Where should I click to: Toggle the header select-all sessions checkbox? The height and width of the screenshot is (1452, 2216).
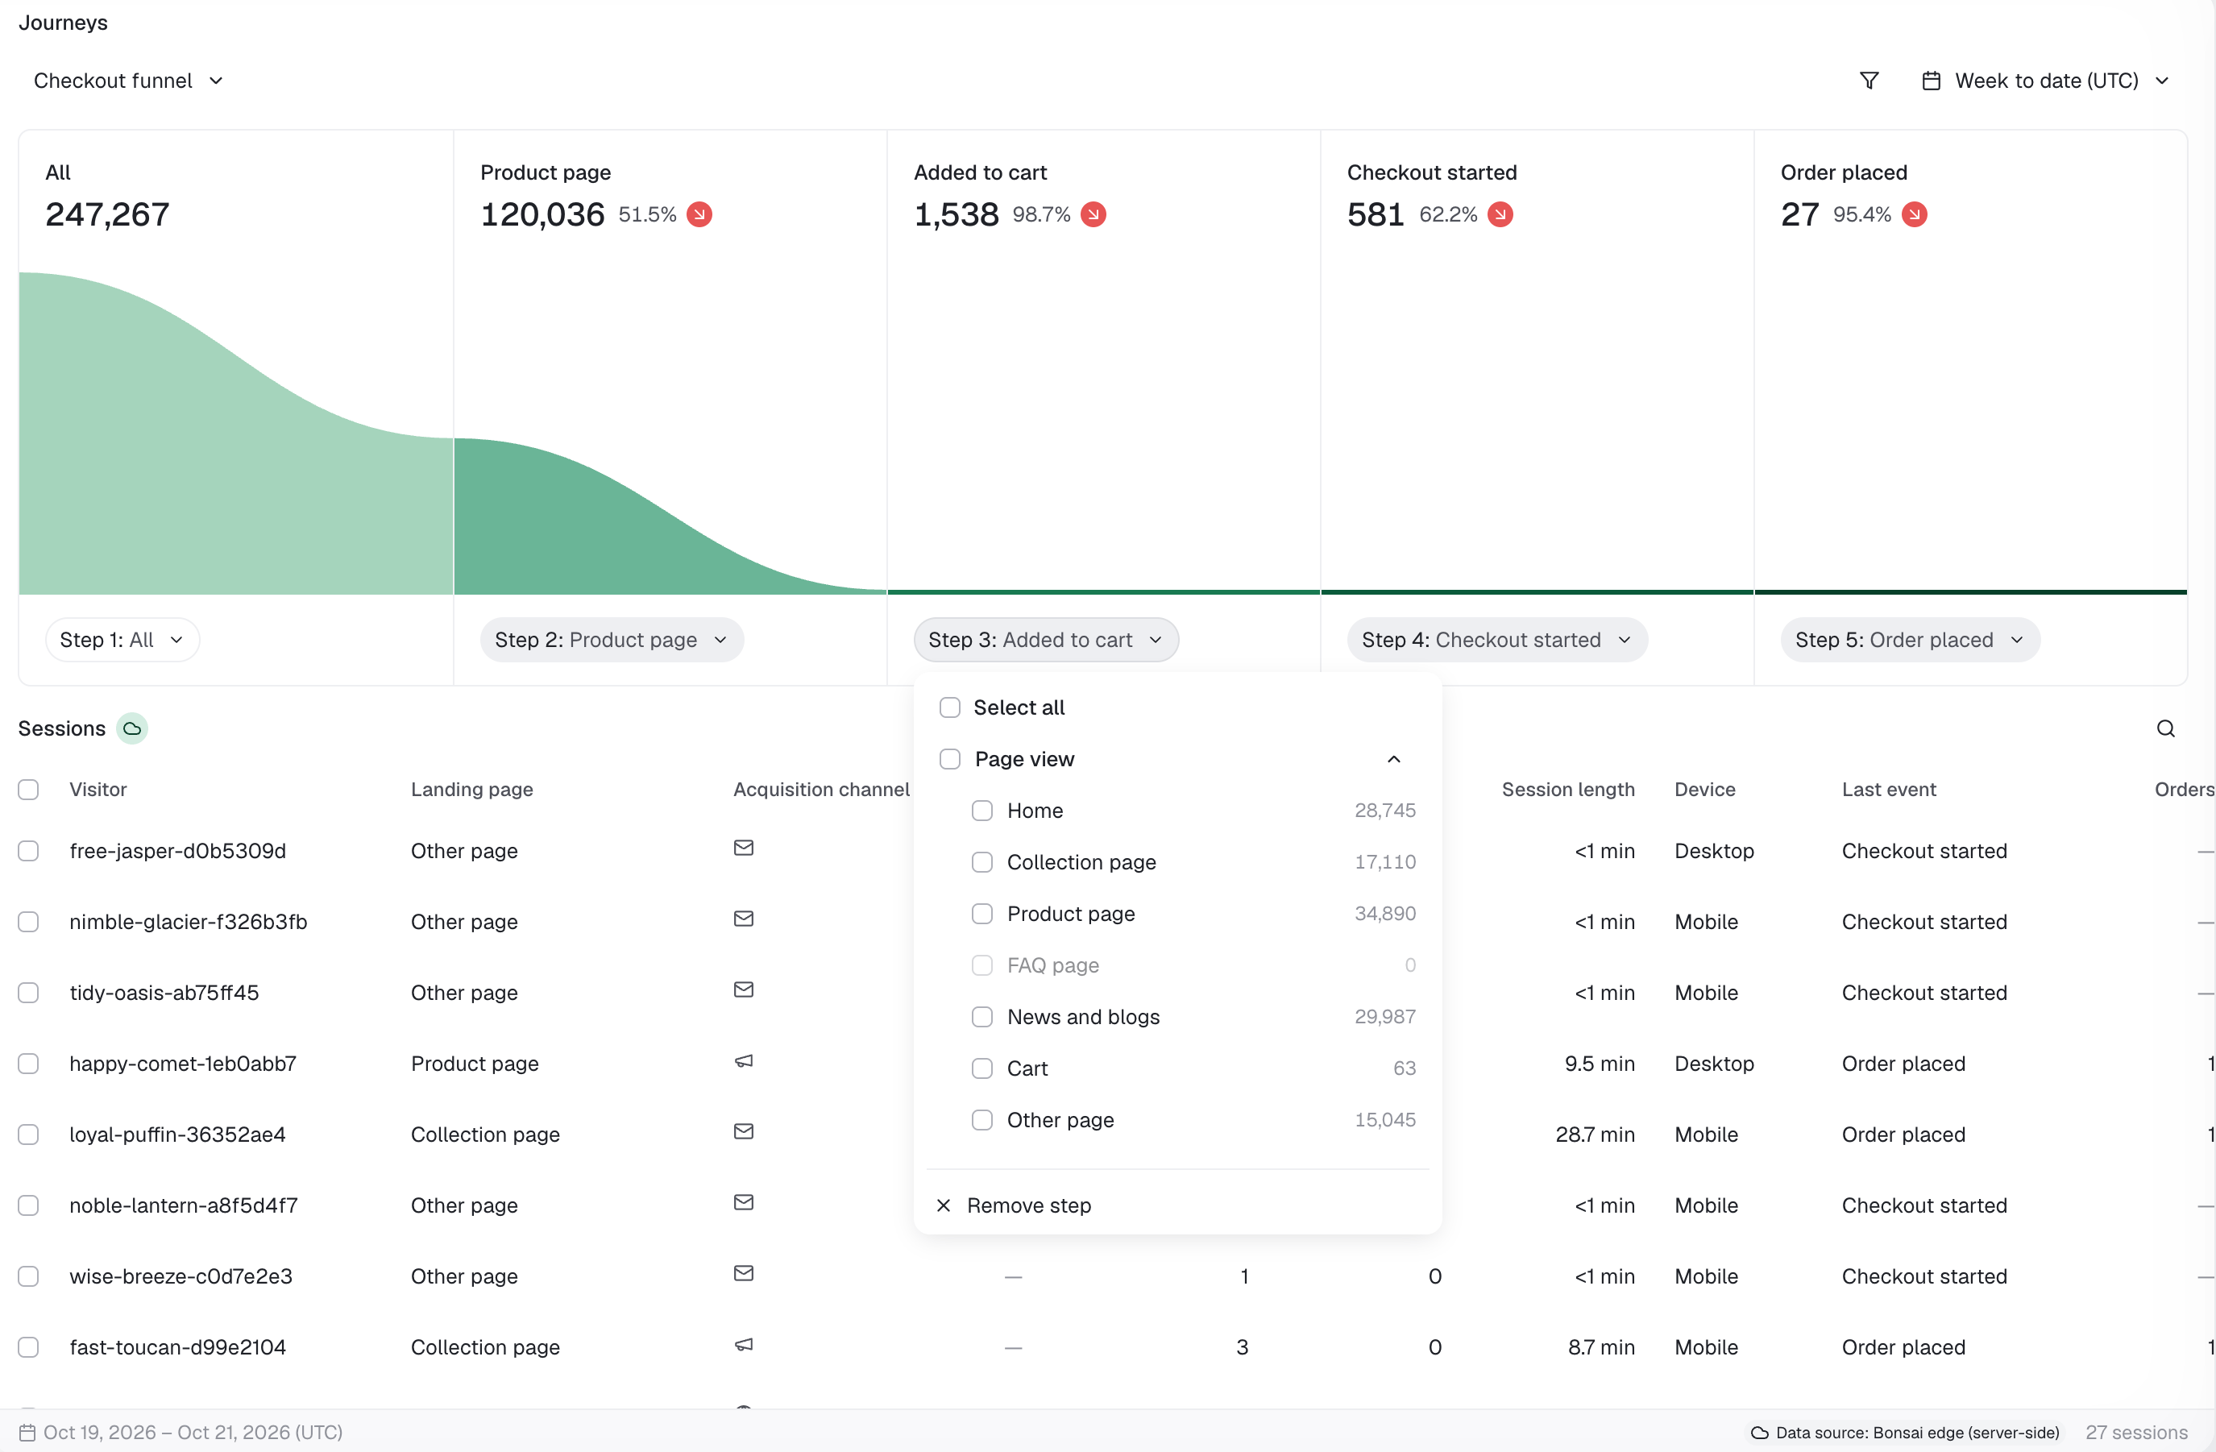click(x=29, y=790)
